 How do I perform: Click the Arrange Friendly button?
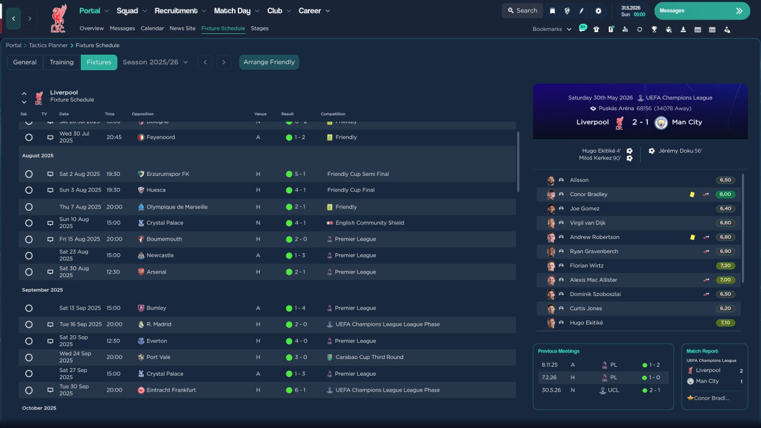pos(269,62)
